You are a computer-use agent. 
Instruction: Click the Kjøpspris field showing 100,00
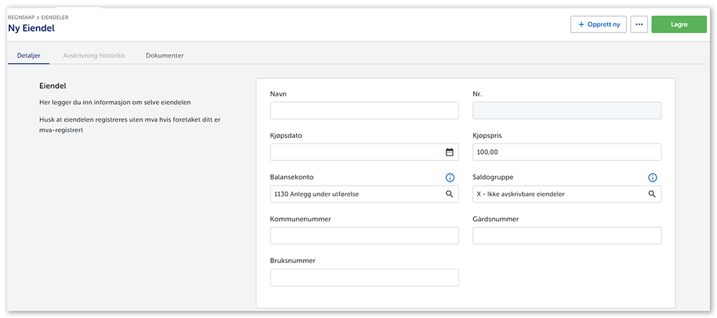coord(567,152)
